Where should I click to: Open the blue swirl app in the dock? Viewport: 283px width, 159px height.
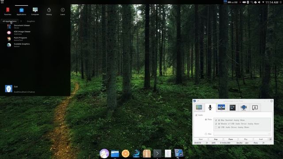pyautogui.click(x=136, y=154)
